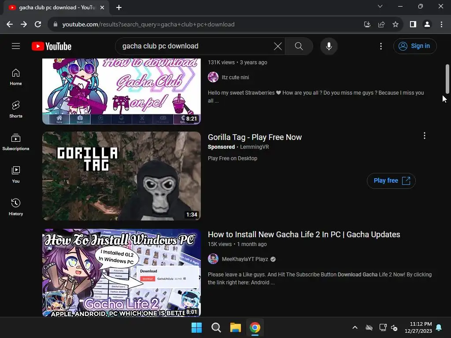Open Windows taskbar search

click(216, 327)
